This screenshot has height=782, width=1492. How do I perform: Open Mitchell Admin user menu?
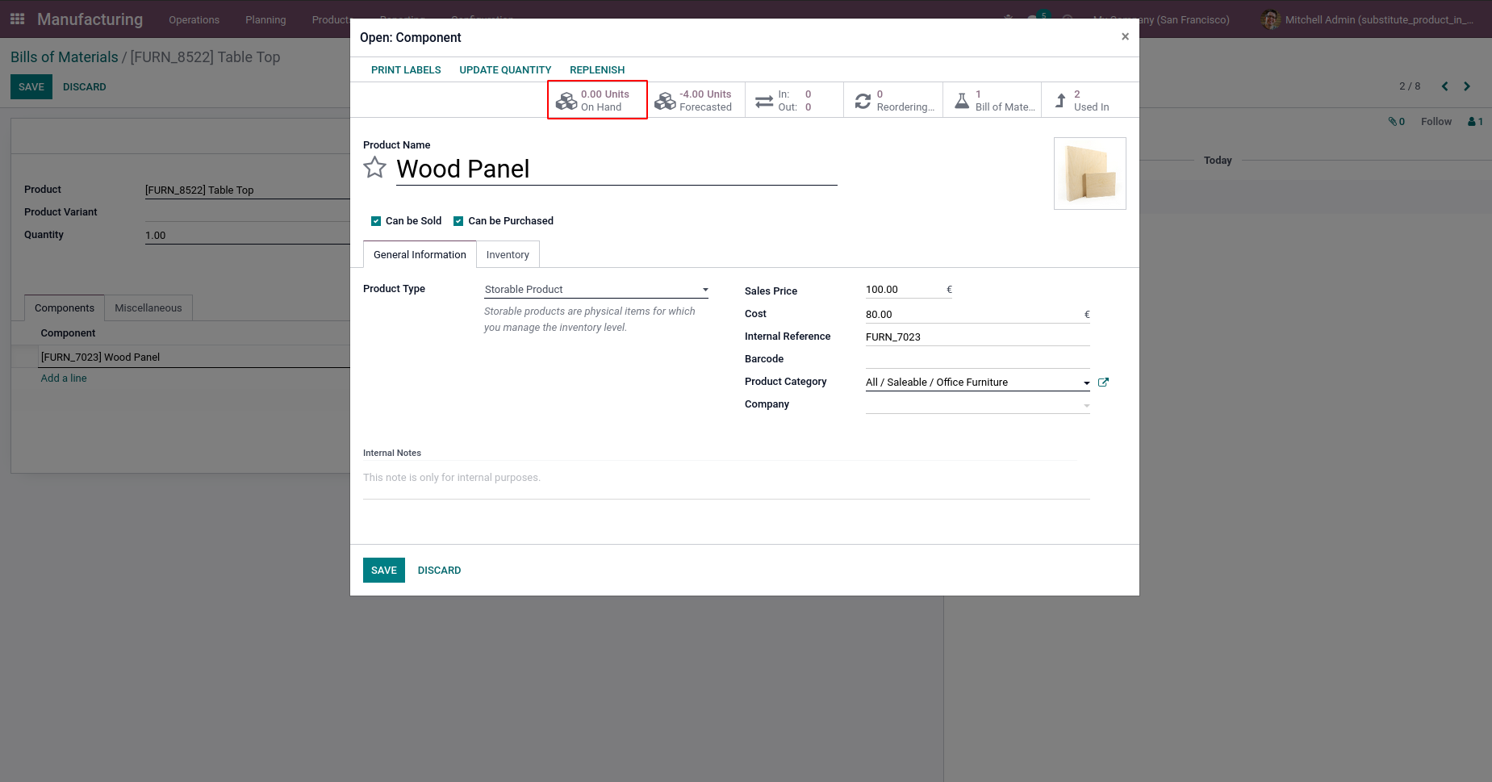1368,19
